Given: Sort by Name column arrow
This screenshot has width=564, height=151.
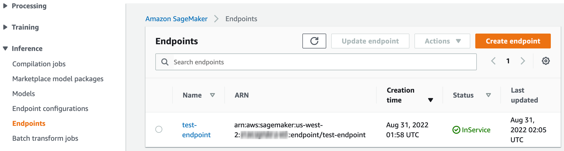Looking at the screenshot, I should (212, 95).
